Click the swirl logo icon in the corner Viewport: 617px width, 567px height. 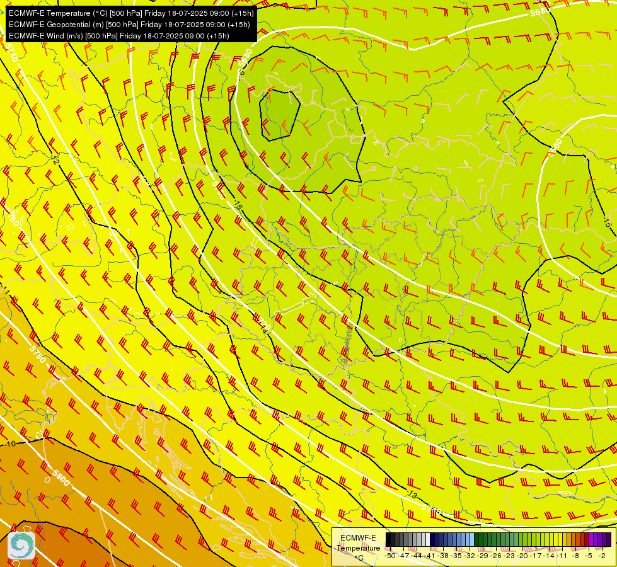21,546
